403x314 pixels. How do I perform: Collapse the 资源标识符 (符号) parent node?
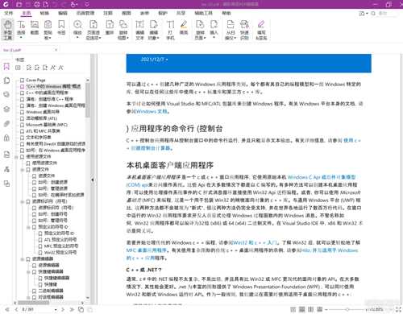(x=23, y=201)
